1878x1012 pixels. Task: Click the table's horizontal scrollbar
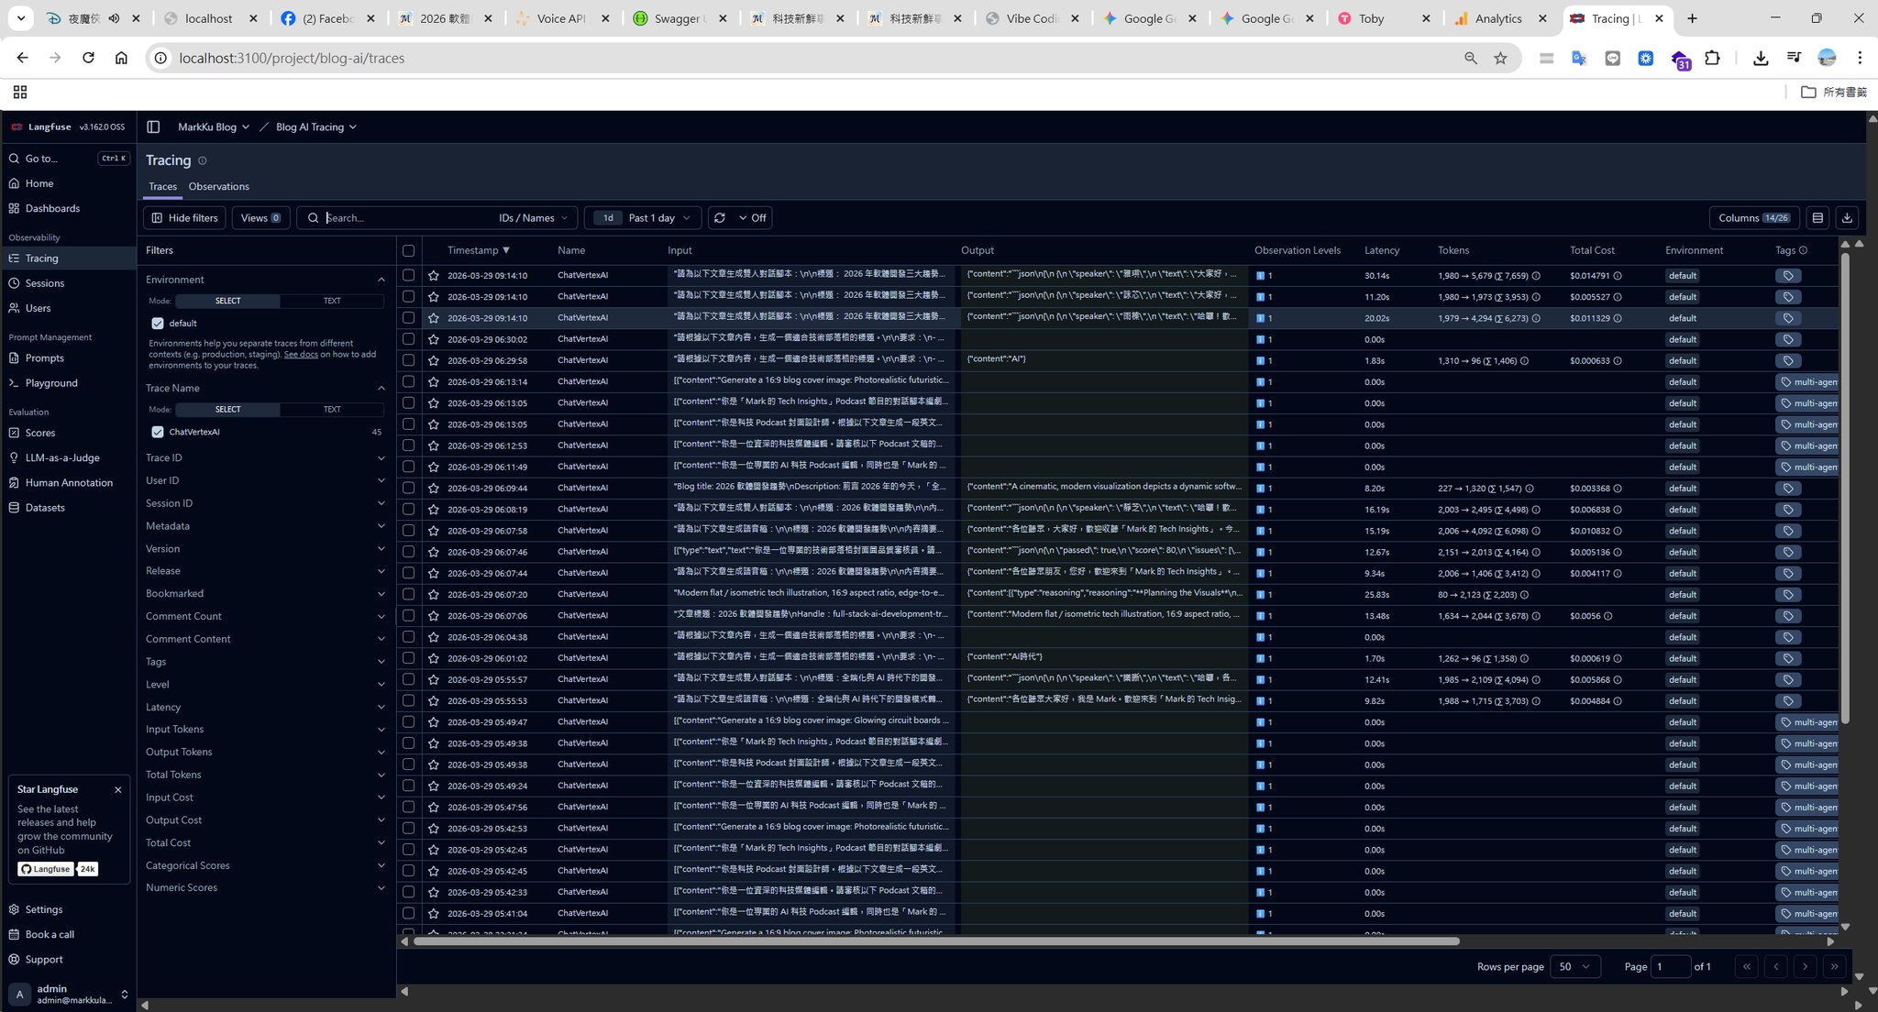(x=936, y=941)
